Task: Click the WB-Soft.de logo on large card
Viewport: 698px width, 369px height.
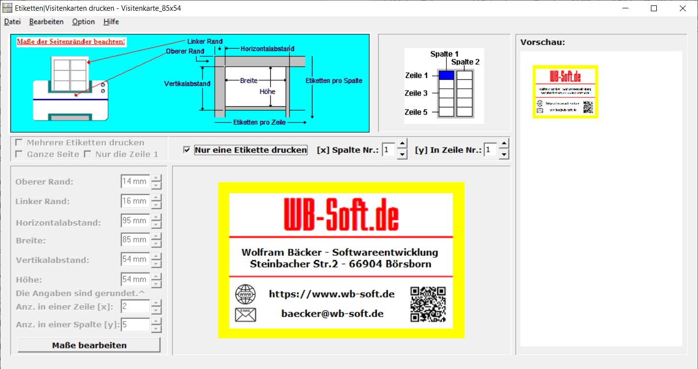Action: click(341, 214)
